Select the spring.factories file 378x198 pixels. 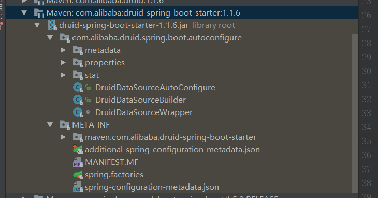tap(114, 175)
